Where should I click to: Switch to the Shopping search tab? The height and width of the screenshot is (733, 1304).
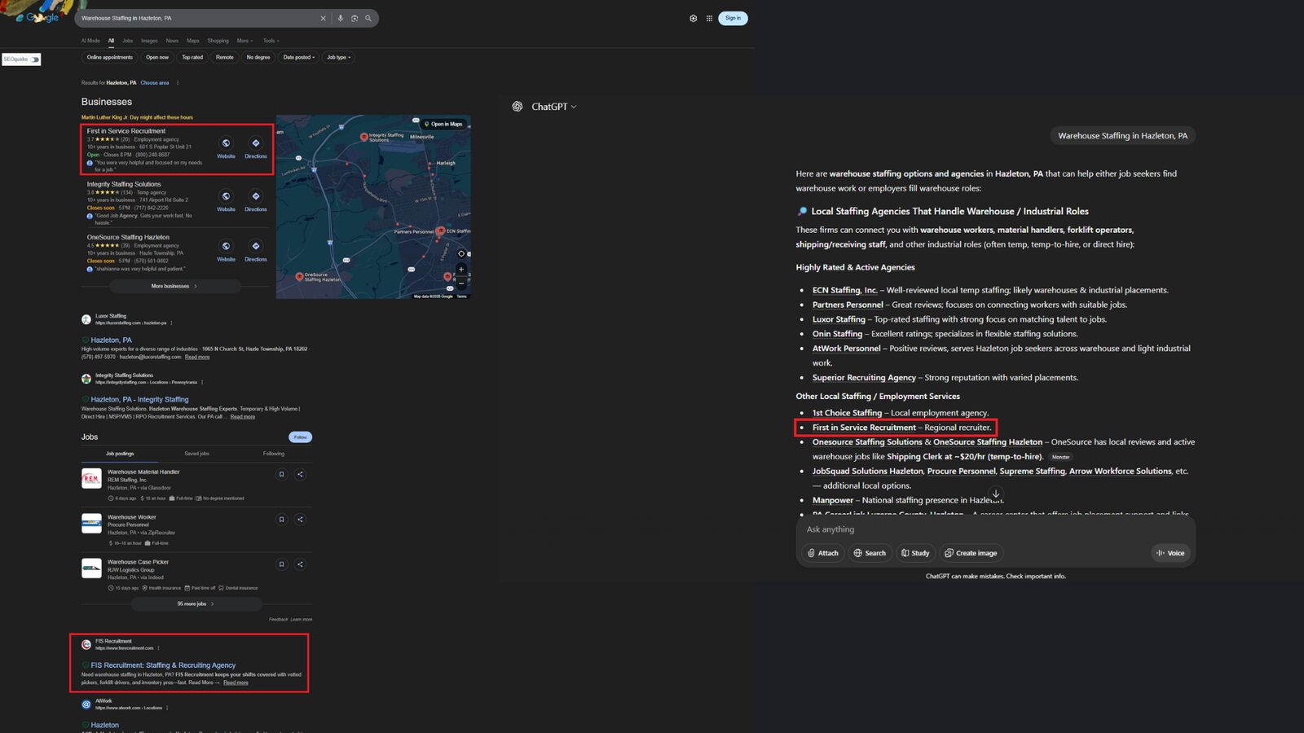pyautogui.click(x=218, y=41)
